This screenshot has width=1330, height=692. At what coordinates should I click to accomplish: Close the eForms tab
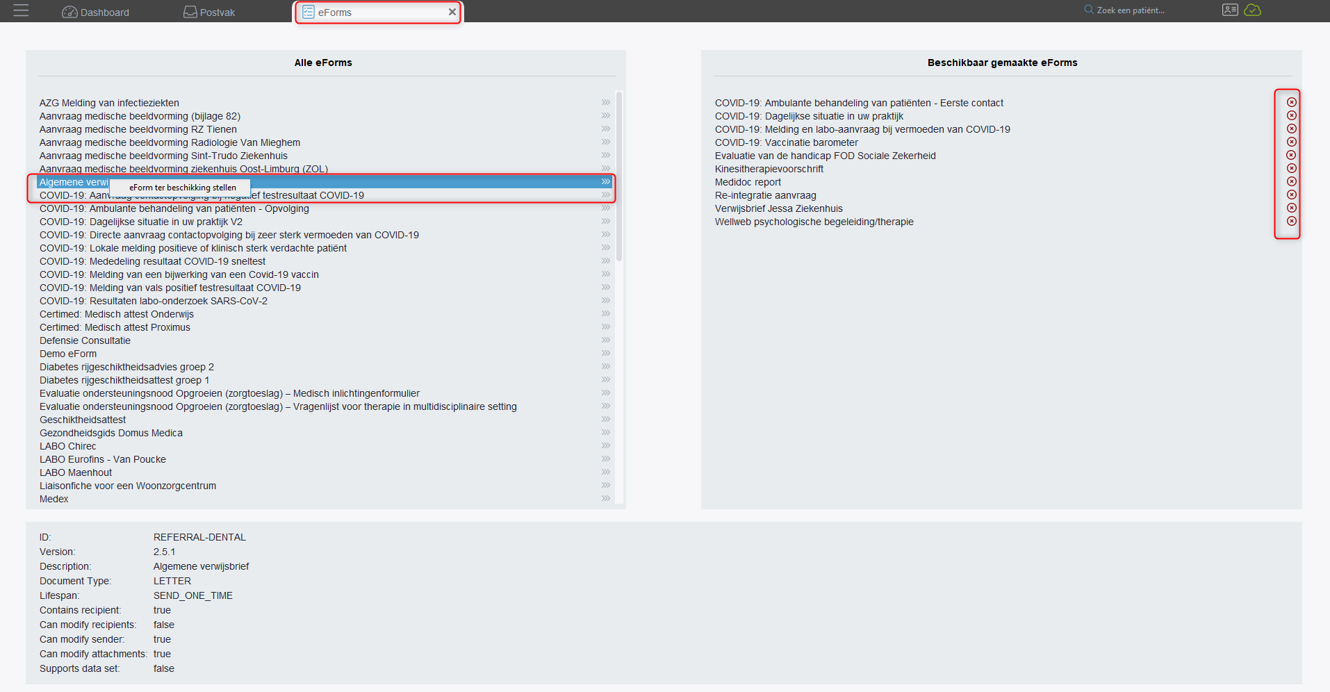tap(452, 12)
